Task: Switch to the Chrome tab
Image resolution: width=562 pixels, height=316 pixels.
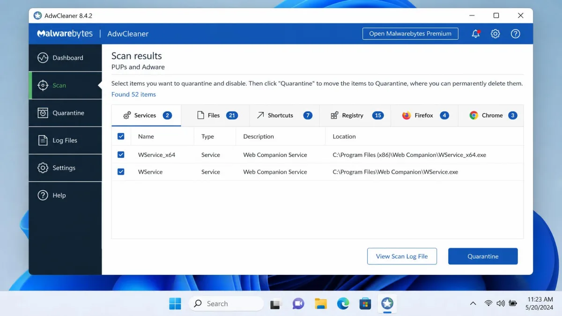Action: coord(491,115)
